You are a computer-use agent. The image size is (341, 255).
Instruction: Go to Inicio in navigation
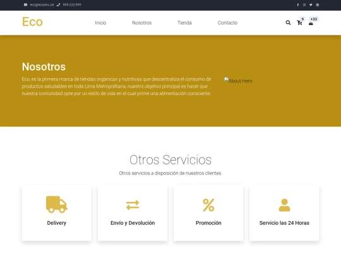(x=100, y=23)
